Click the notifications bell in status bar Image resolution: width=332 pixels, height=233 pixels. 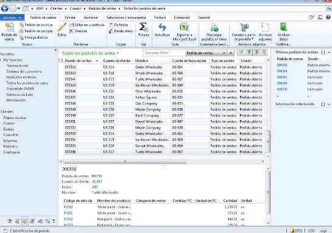coord(292,231)
